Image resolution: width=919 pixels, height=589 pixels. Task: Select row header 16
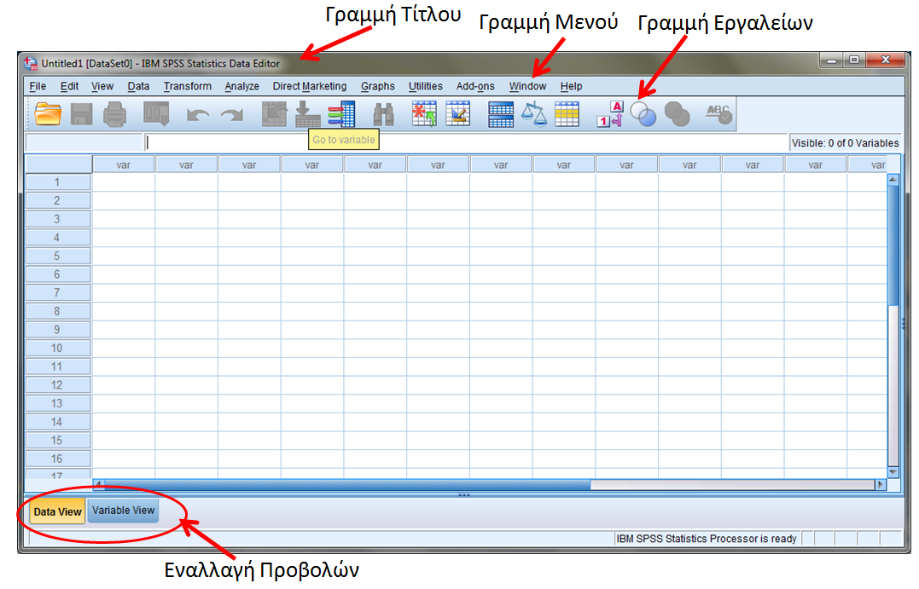point(57,459)
